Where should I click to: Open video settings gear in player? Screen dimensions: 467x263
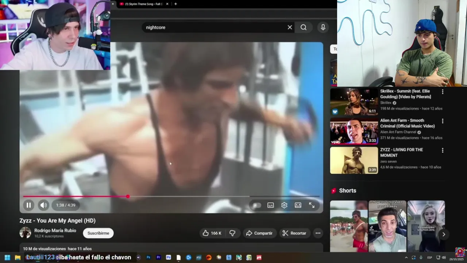284,205
